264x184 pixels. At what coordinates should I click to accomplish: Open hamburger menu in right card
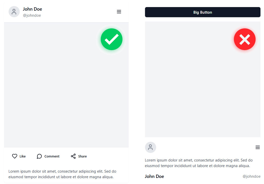click(258, 147)
